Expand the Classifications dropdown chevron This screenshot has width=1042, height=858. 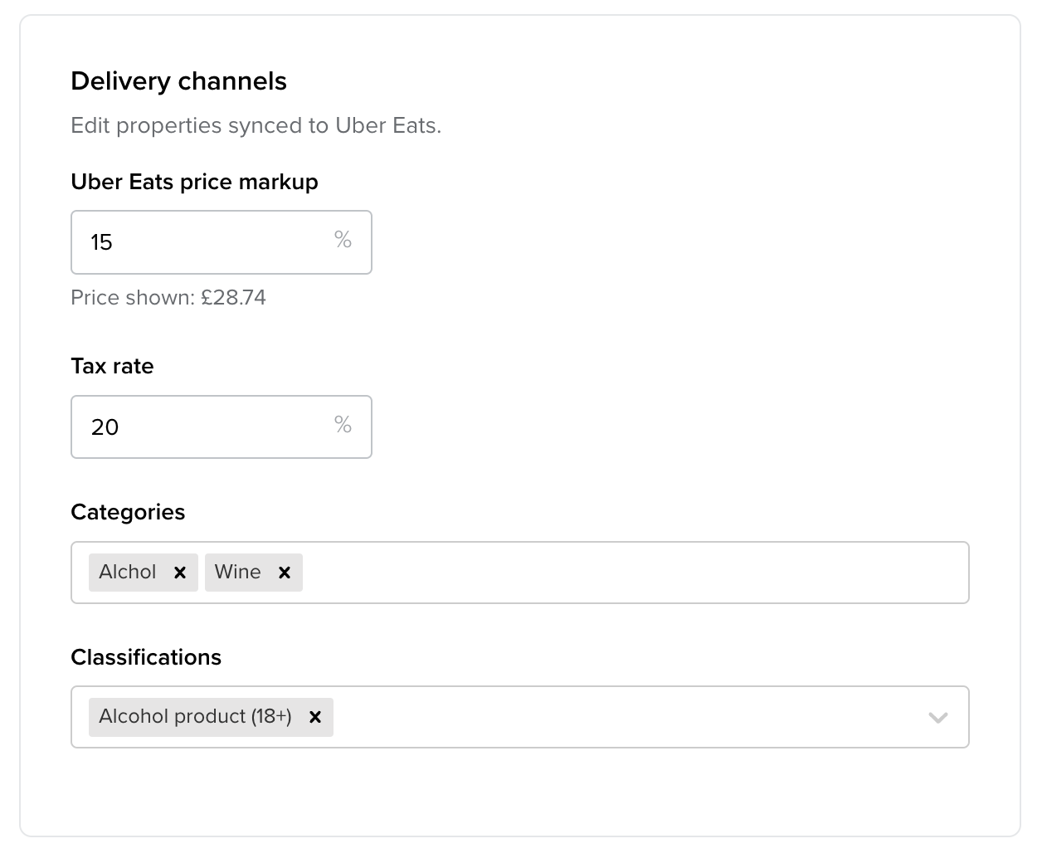click(x=937, y=718)
